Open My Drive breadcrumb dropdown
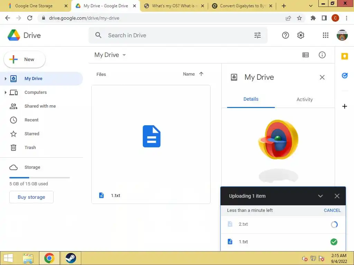The width and height of the screenshot is (354, 265). coord(110,55)
